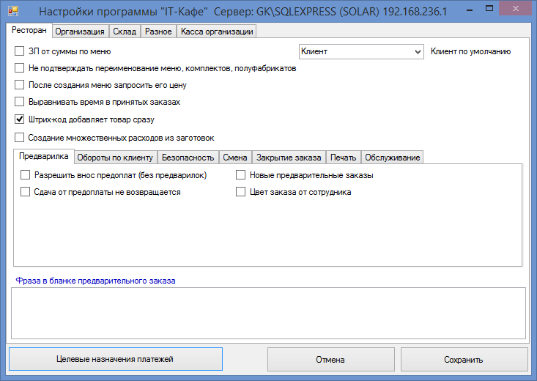Check 'Новые предварительные заказы' option
This screenshot has width=537, height=381.
pos(240,176)
